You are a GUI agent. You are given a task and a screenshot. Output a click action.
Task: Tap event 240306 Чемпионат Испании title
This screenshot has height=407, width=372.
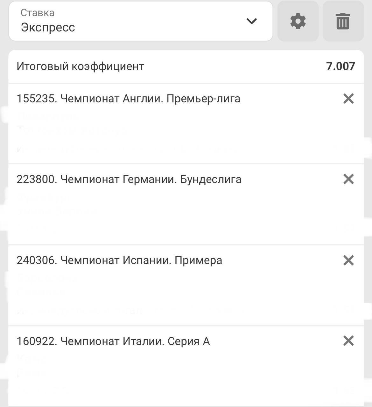coord(119,260)
